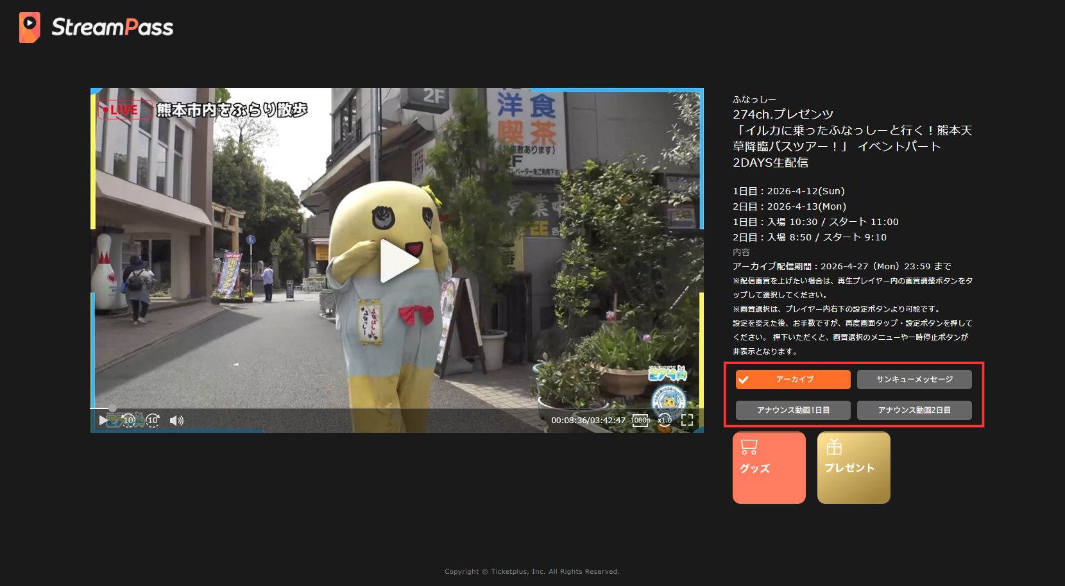Screen dimensions: 1065x586
Task: Select the アーカイブ tab
Action: point(793,380)
